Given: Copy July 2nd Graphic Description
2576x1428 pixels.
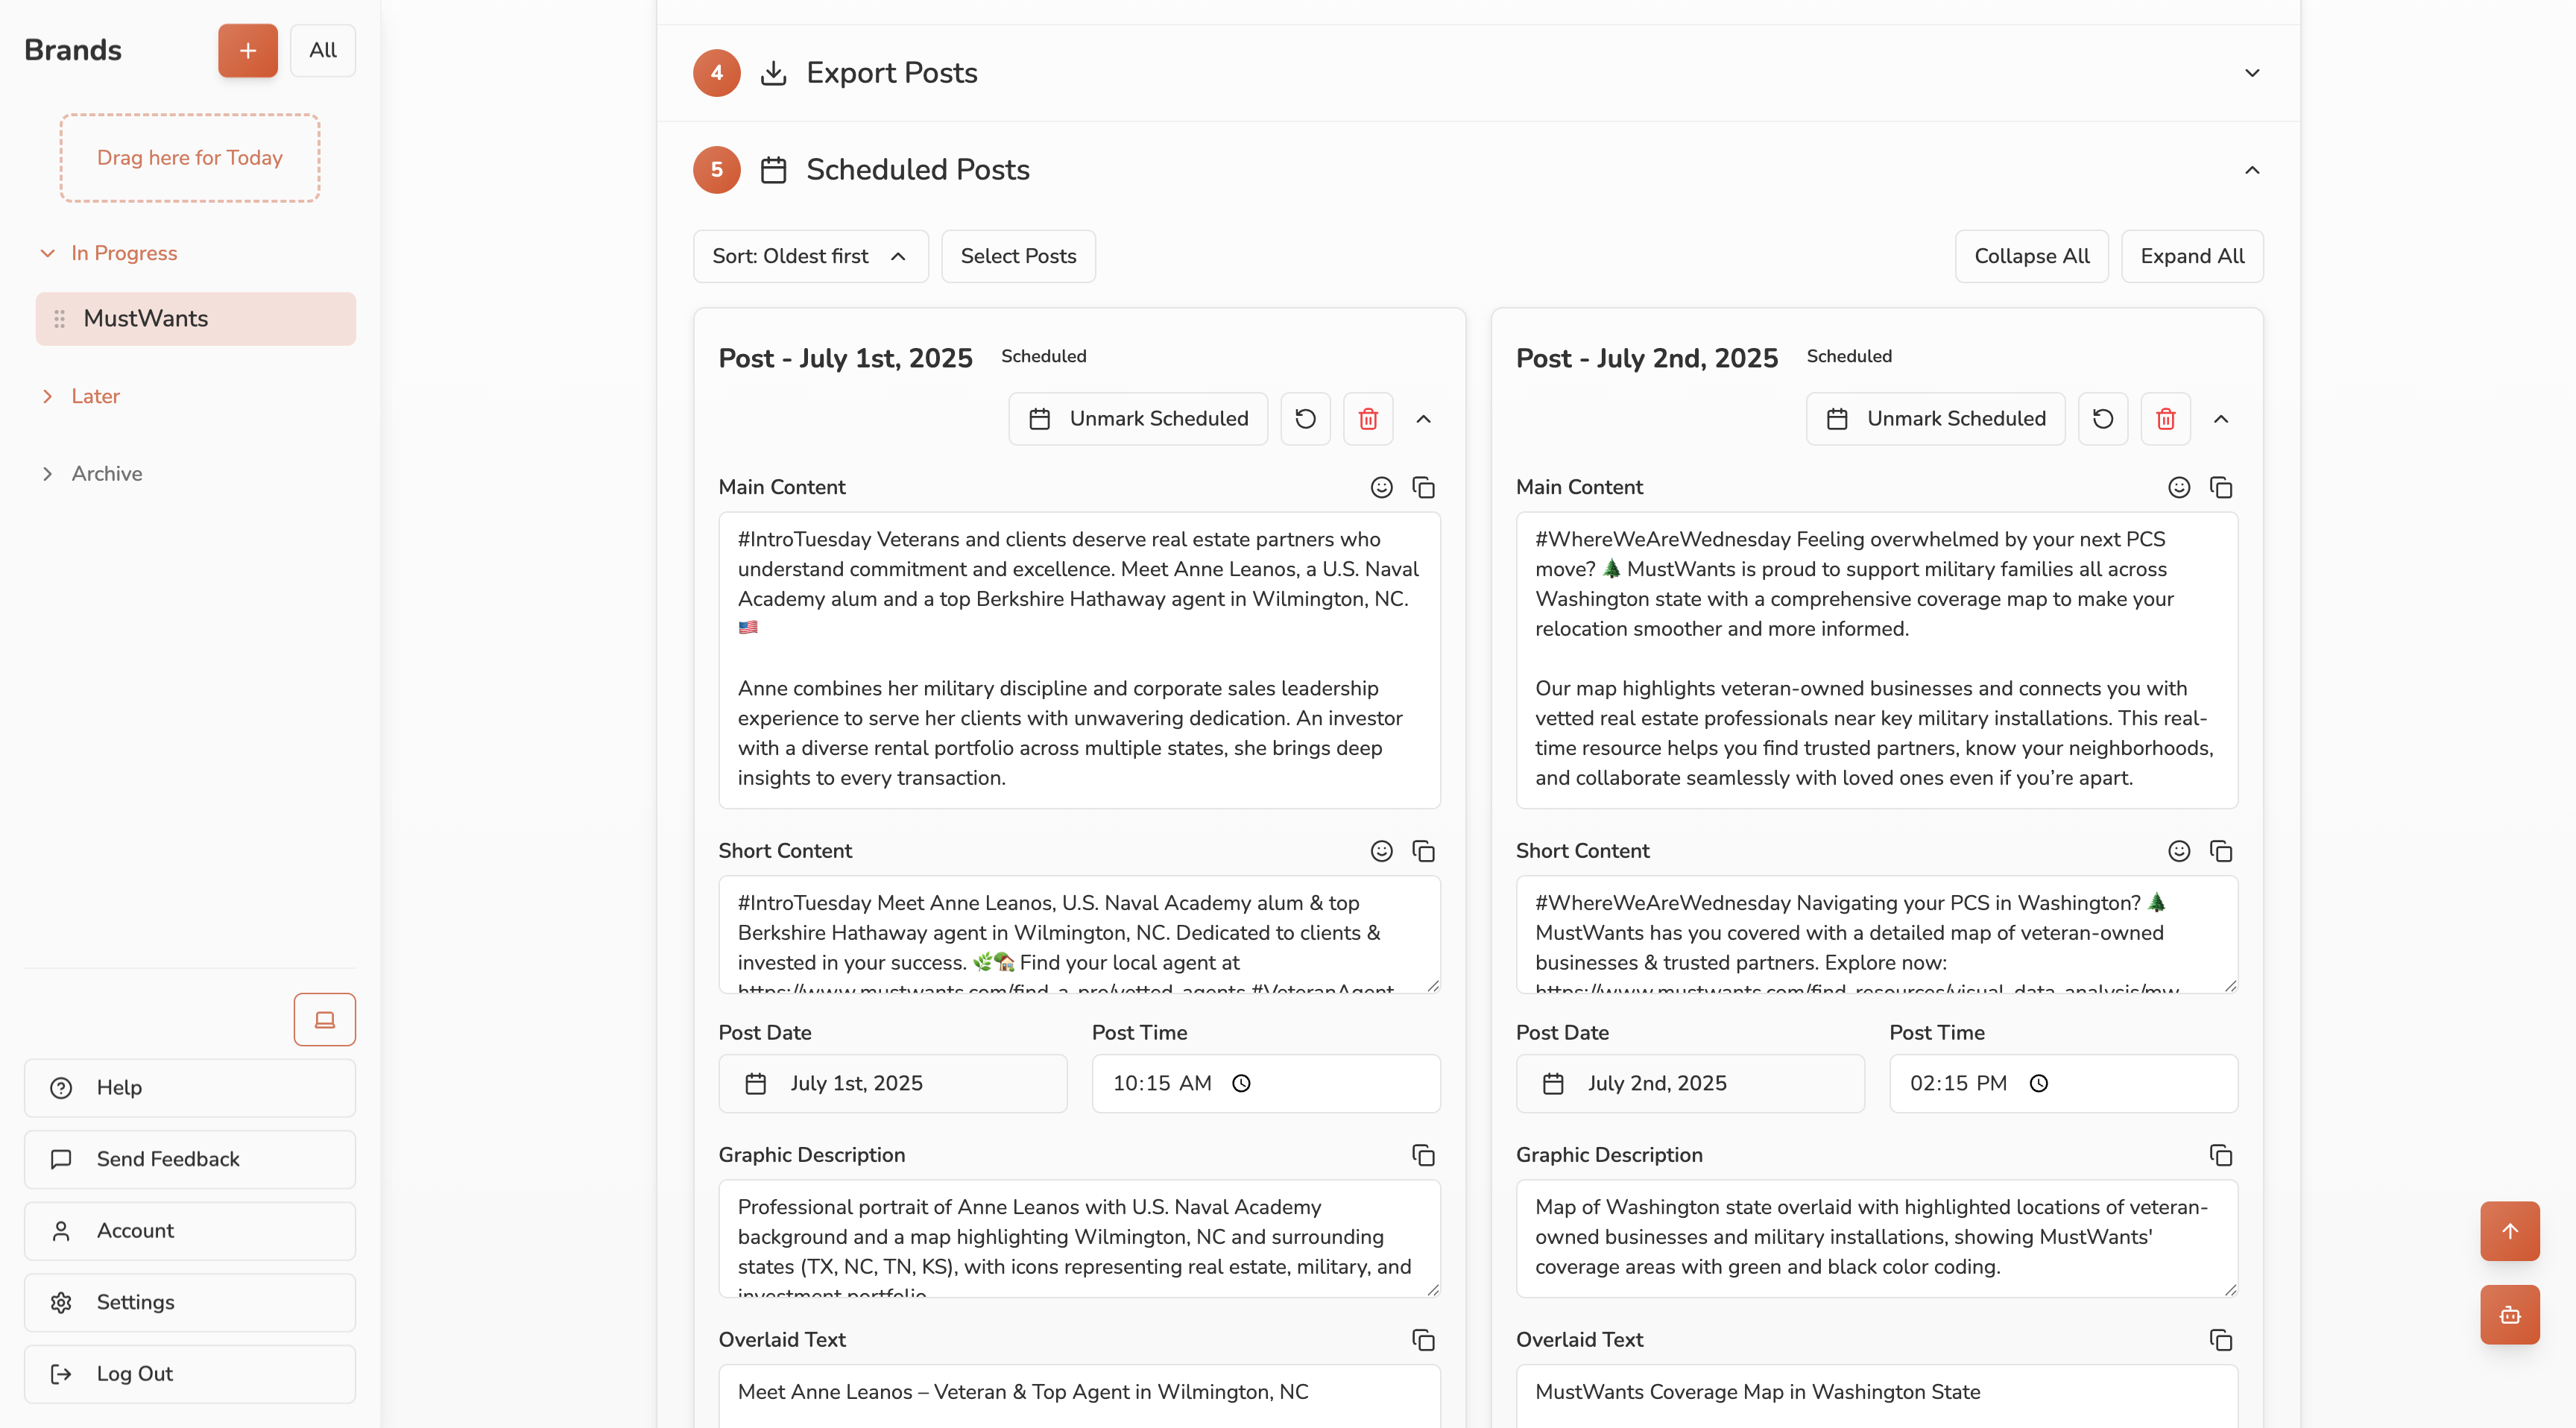Looking at the screenshot, I should click(2221, 1155).
